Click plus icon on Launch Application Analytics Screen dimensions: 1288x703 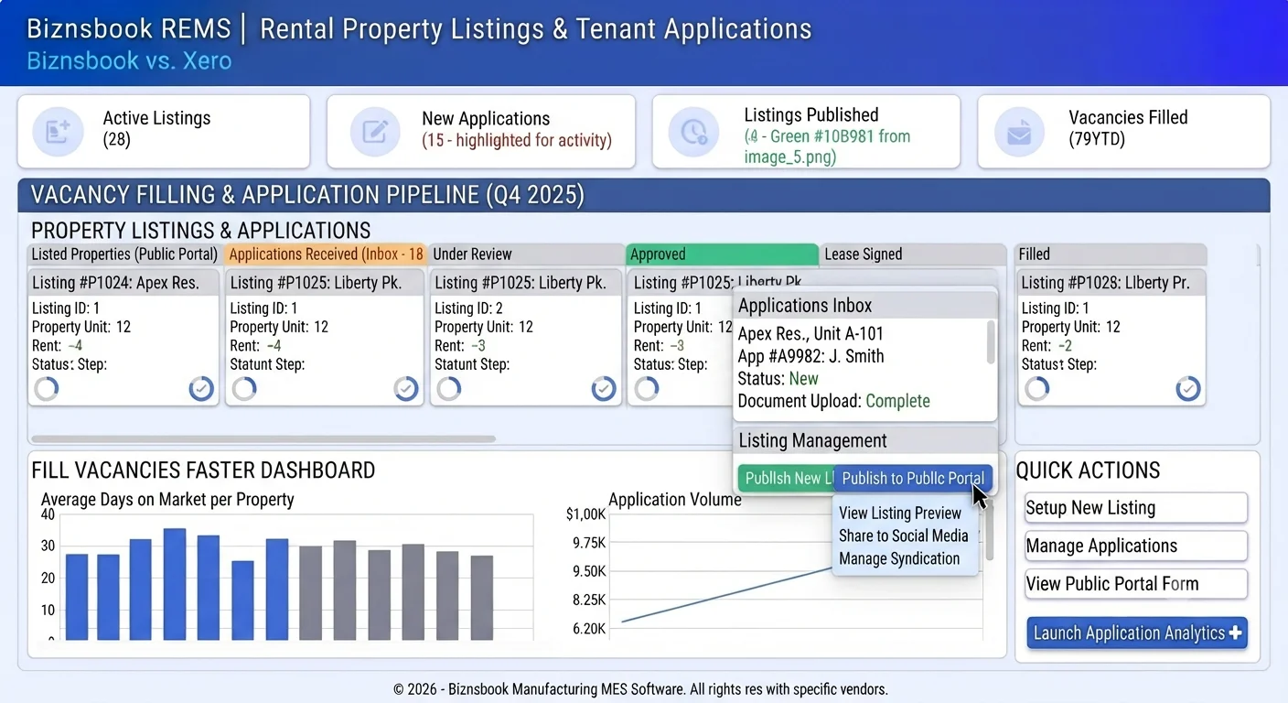[x=1236, y=633]
